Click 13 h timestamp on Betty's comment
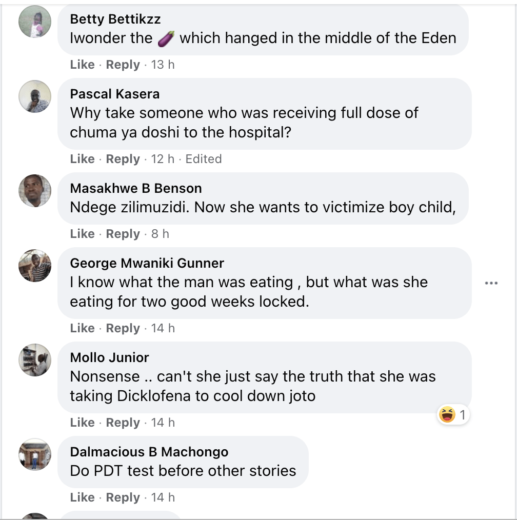Screen dimensions: 517x520 click(x=163, y=65)
